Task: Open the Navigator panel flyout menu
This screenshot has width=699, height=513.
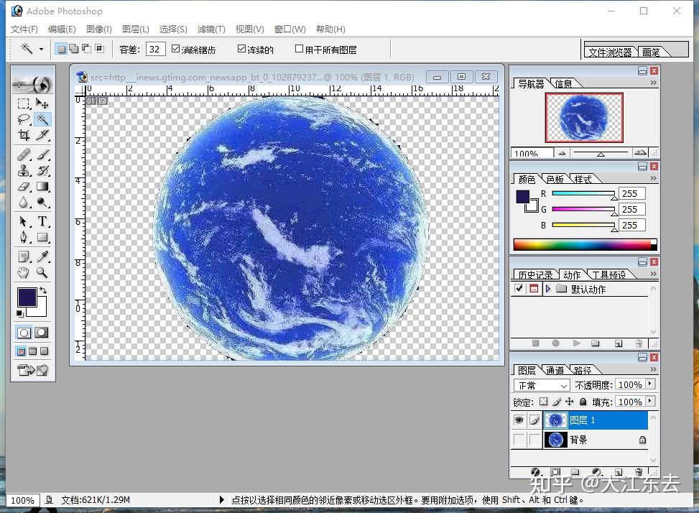Action: (x=653, y=83)
